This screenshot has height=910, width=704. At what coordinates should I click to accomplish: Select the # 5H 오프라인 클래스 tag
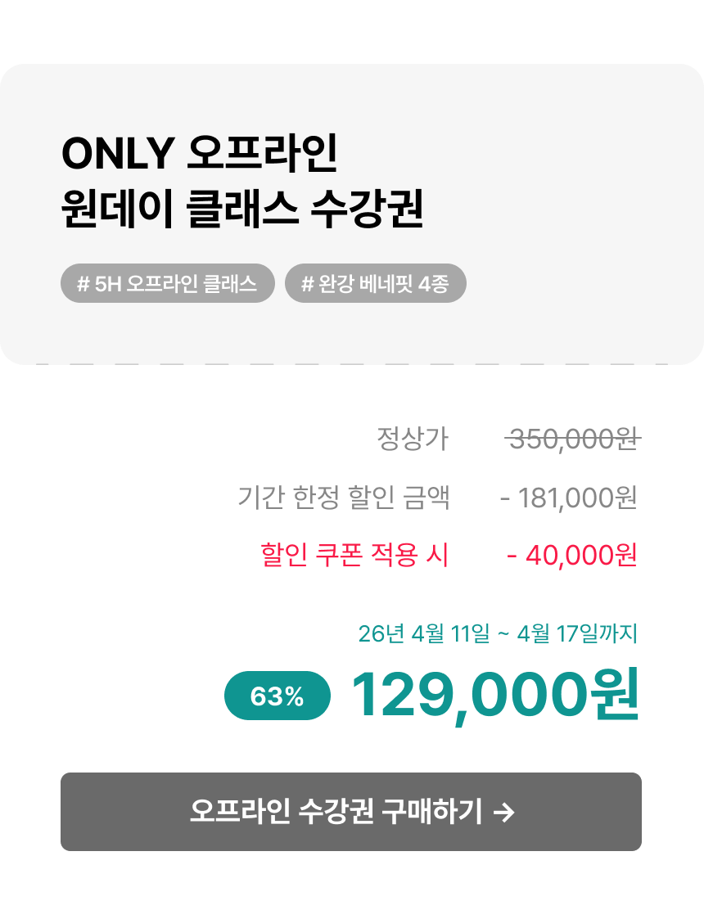click(168, 283)
